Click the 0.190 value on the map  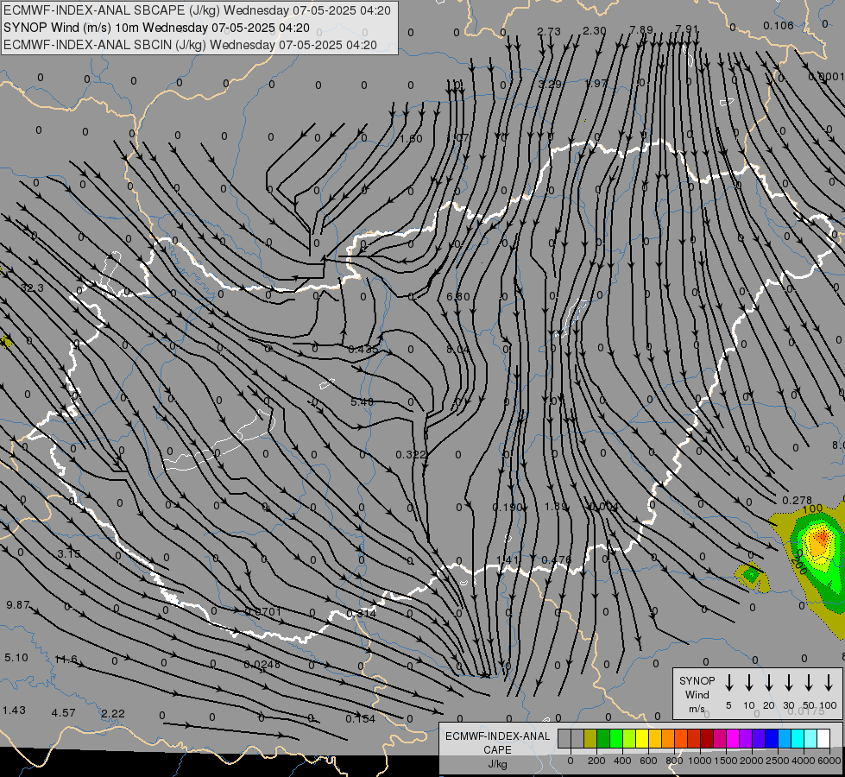pos(508,508)
